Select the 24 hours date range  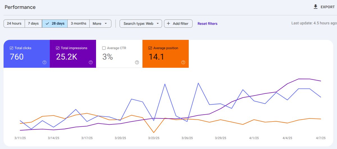[14, 23]
